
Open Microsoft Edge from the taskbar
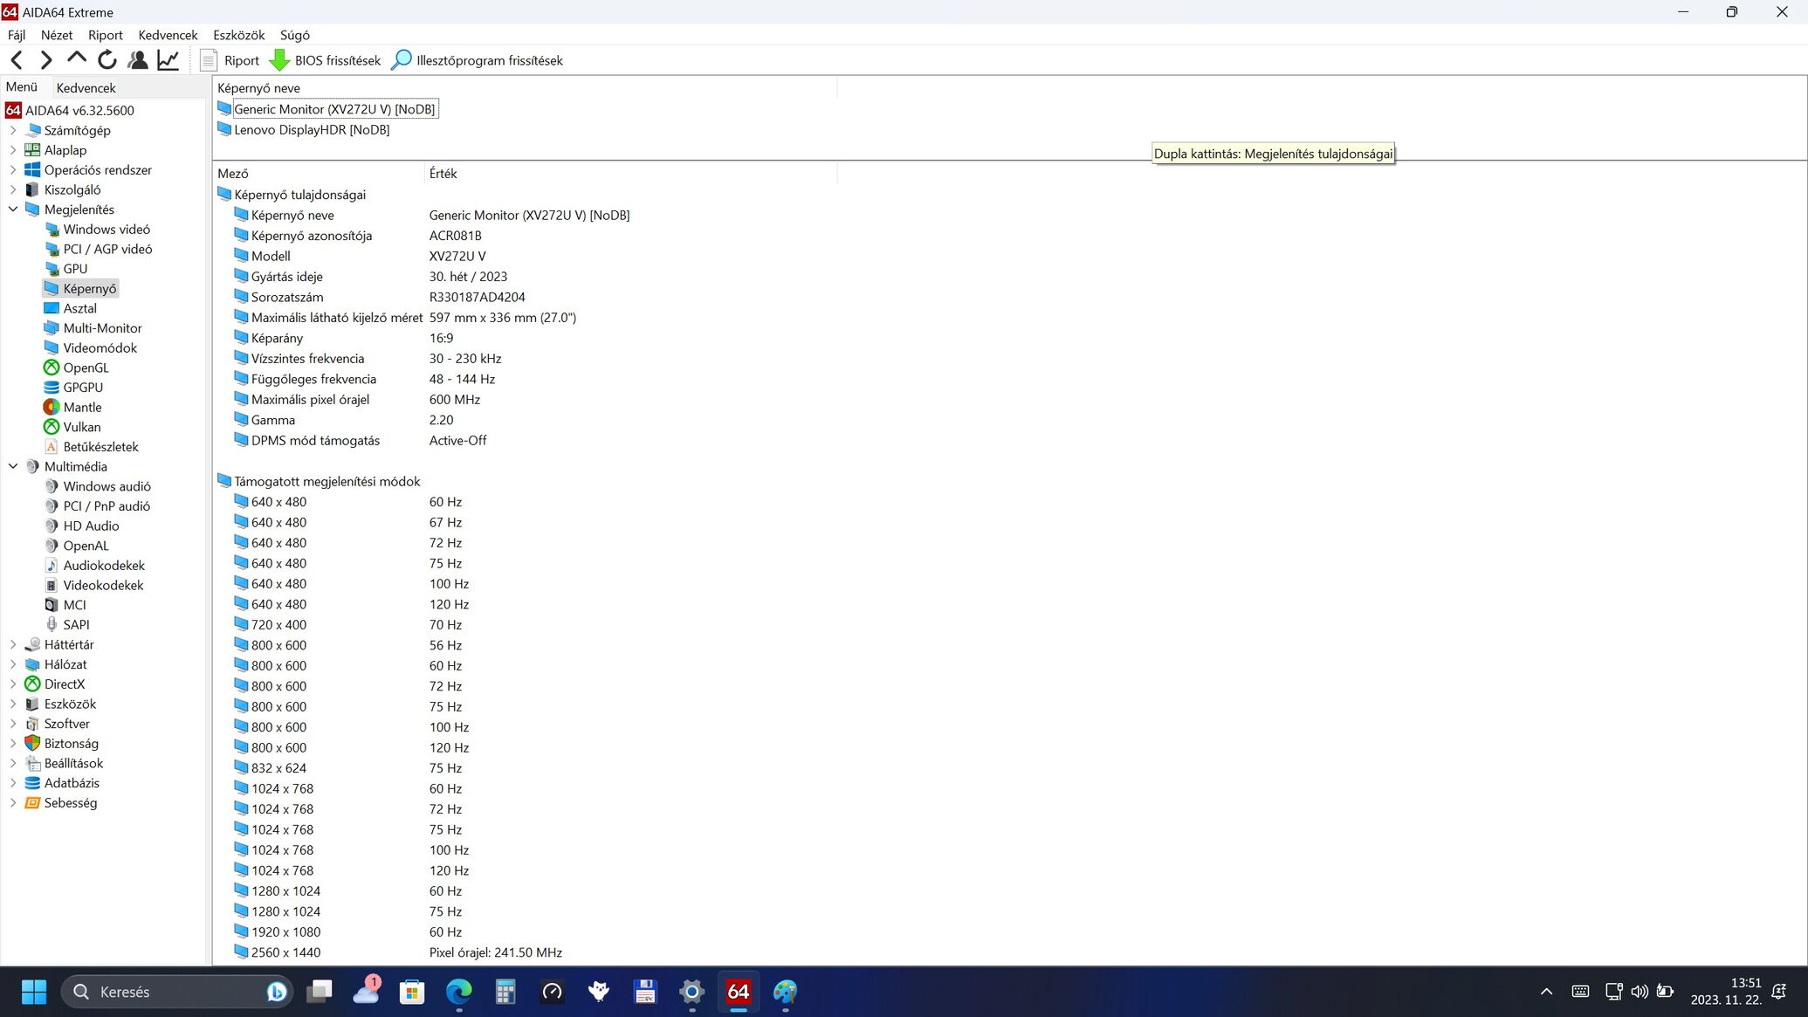click(x=458, y=992)
